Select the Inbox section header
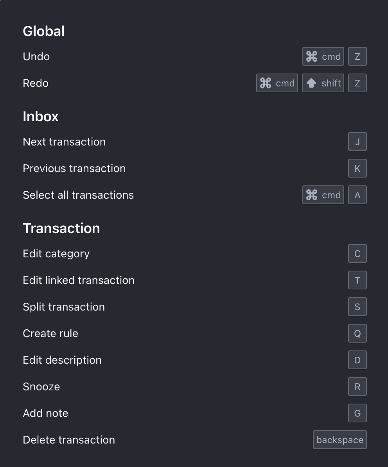388x467 pixels. (x=41, y=116)
